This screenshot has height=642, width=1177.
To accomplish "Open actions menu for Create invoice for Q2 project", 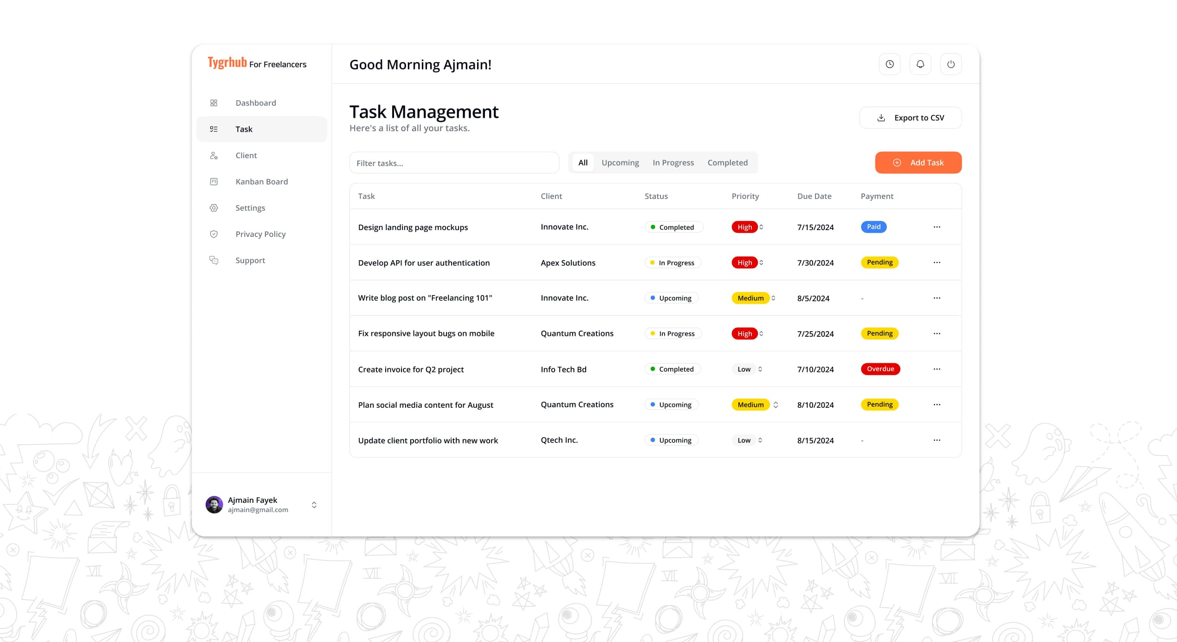I will [x=937, y=369].
